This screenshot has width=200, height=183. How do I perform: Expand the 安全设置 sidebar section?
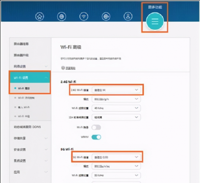30,149
